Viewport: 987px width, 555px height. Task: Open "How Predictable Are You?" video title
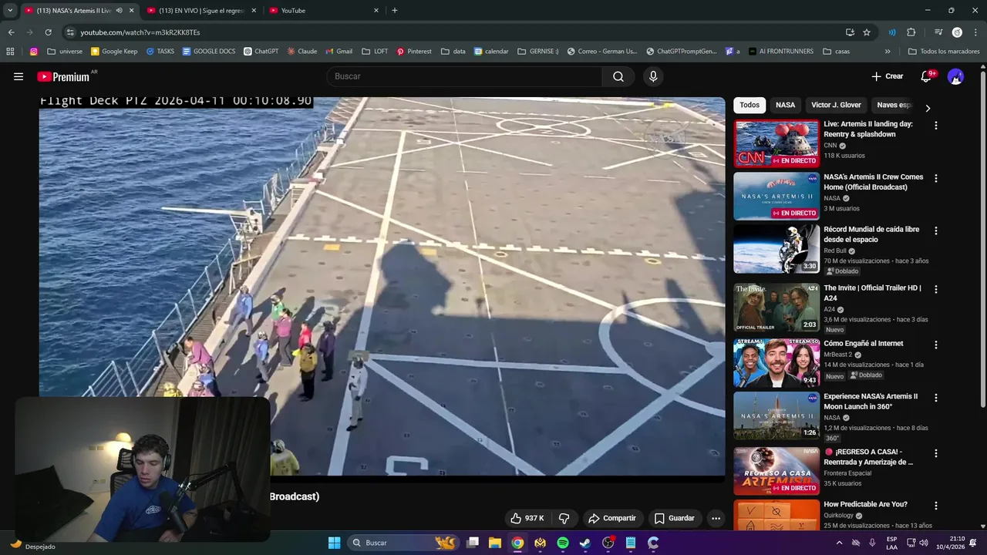865,504
